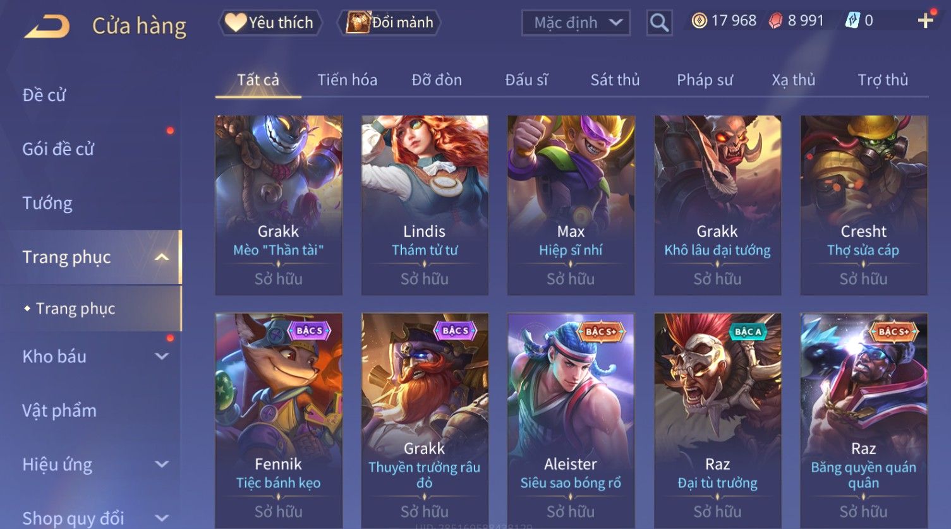Open Đổi mảnh chest exchange
This screenshot has width=951, height=529.
391,23
